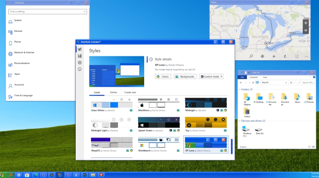Click the Find a setting search field
This screenshot has height=178, width=319.
click(48, 12)
